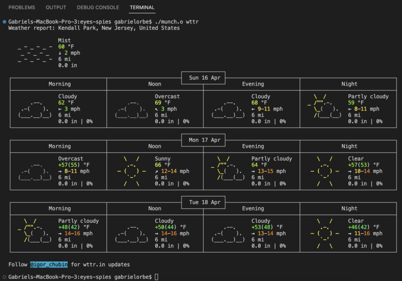The width and height of the screenshot is (402, 281).
Task: Click Monday evening temperature '64 °F'
Action: pyautogui.click(x=259, y=165)
